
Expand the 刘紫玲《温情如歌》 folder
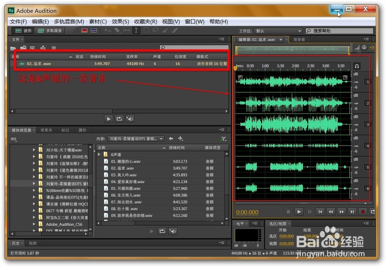point(34,163)
